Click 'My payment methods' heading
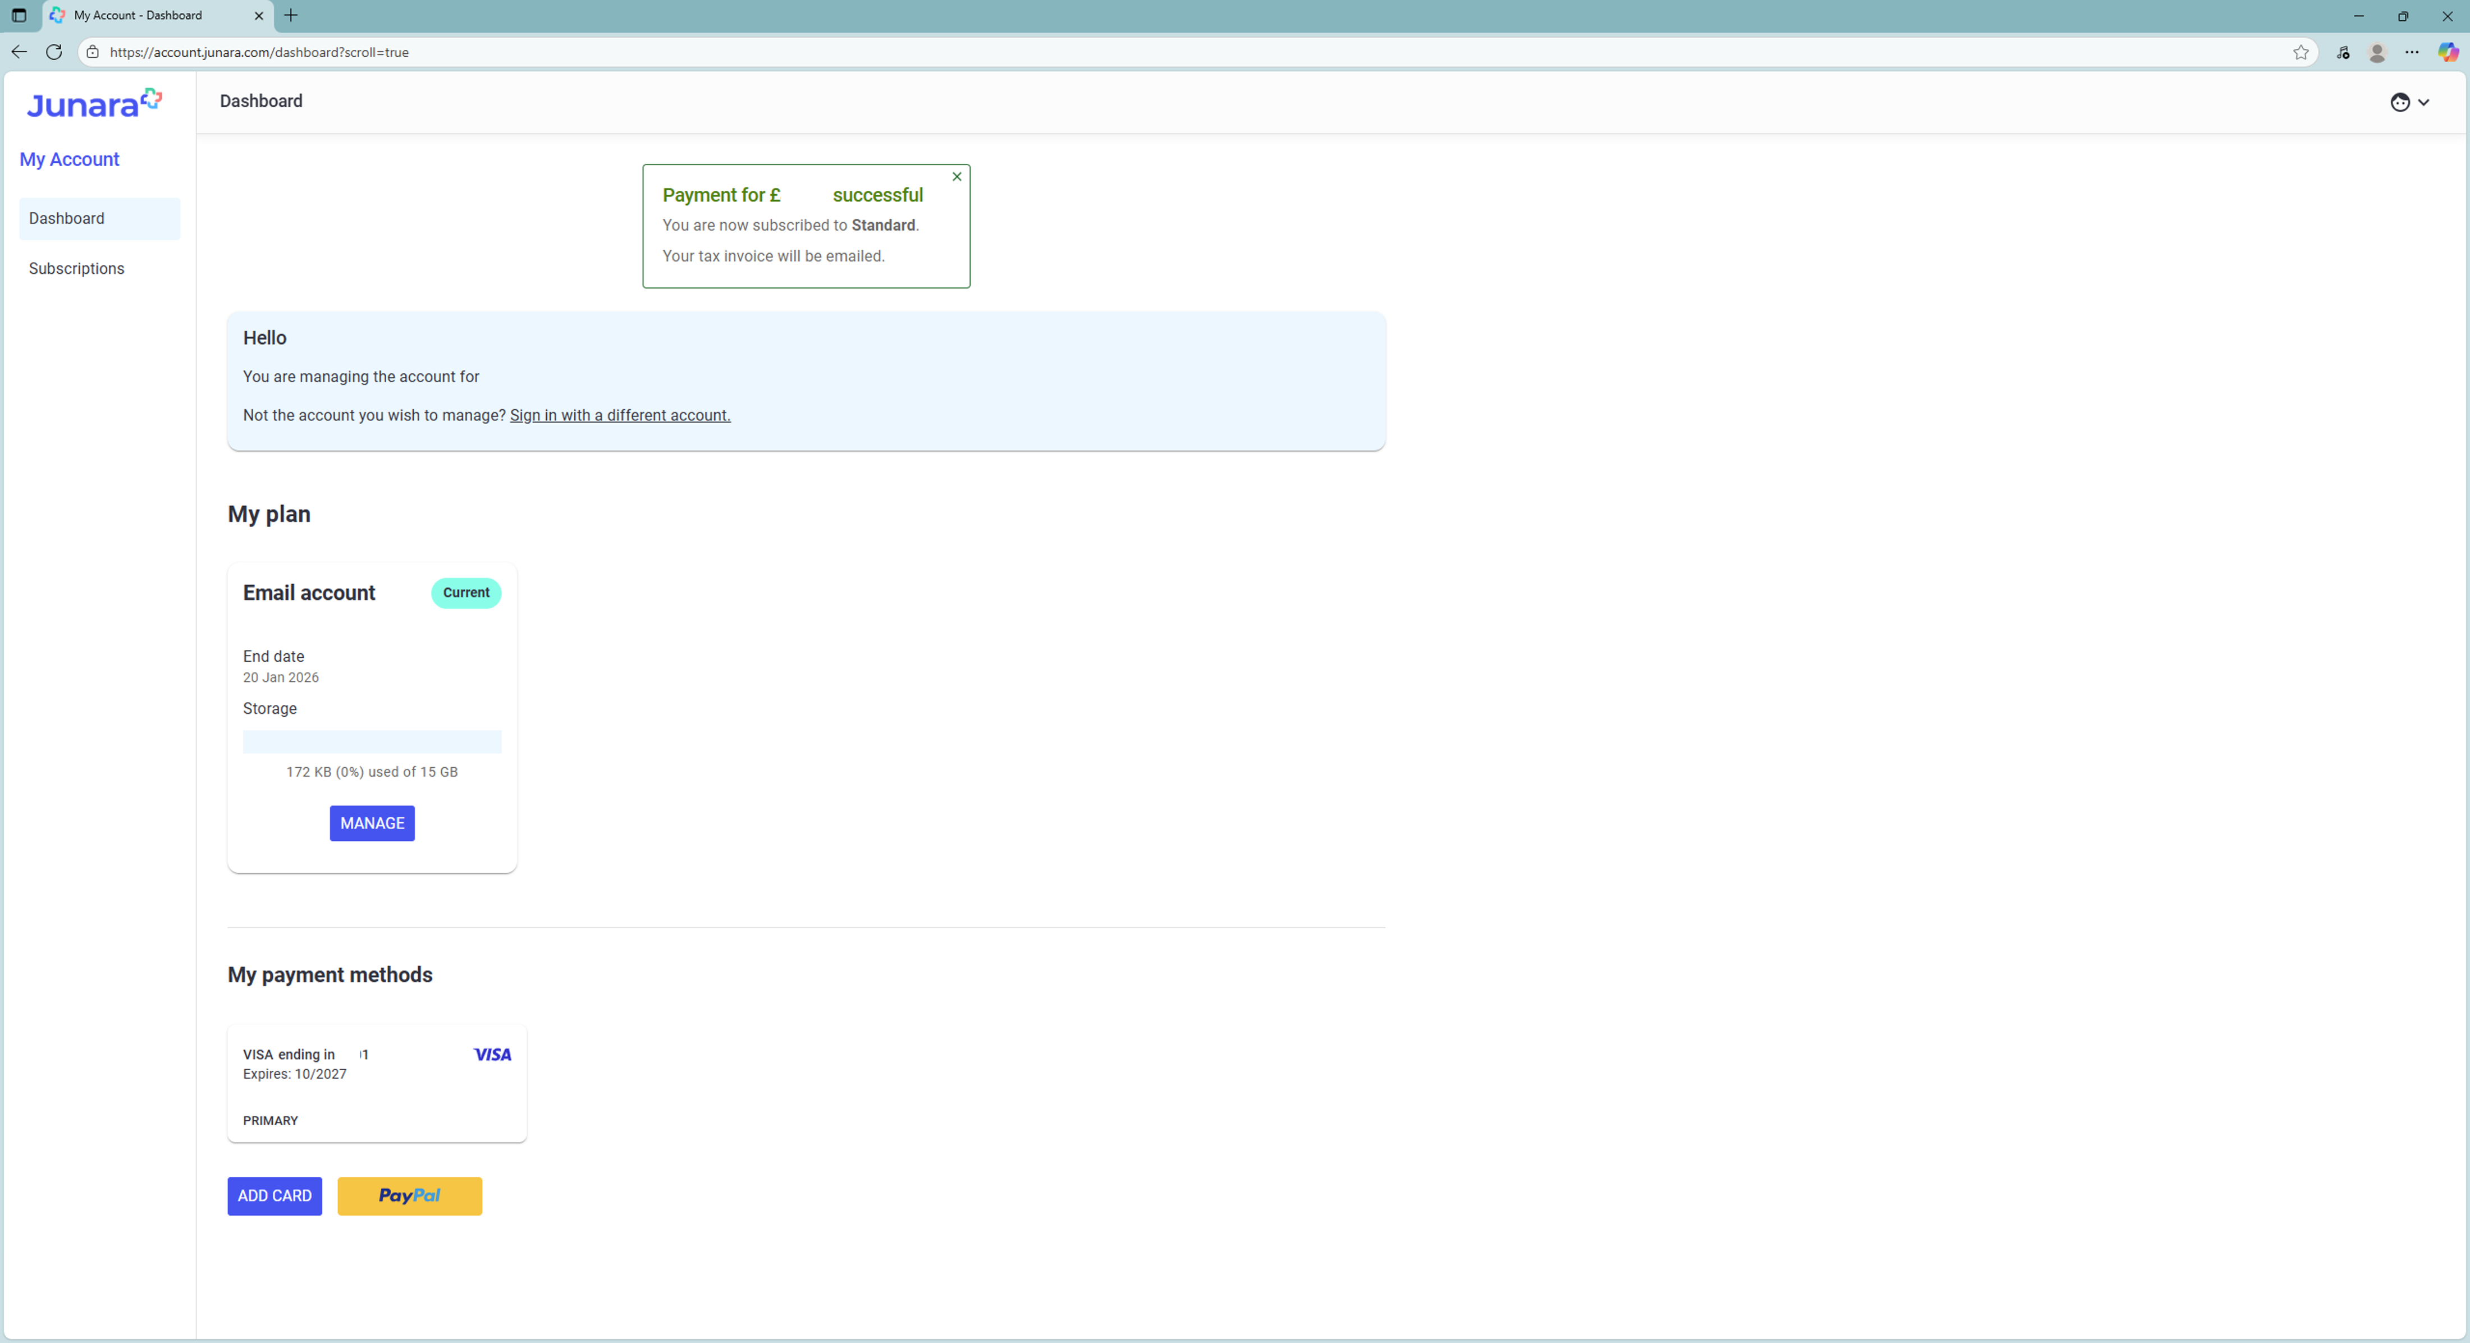Viewport: 2470px width, 1343px height. [x=330, y=975]
